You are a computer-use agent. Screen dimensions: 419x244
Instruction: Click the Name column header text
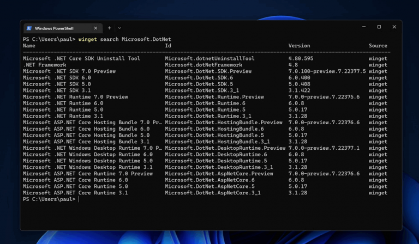coord(29,46)
